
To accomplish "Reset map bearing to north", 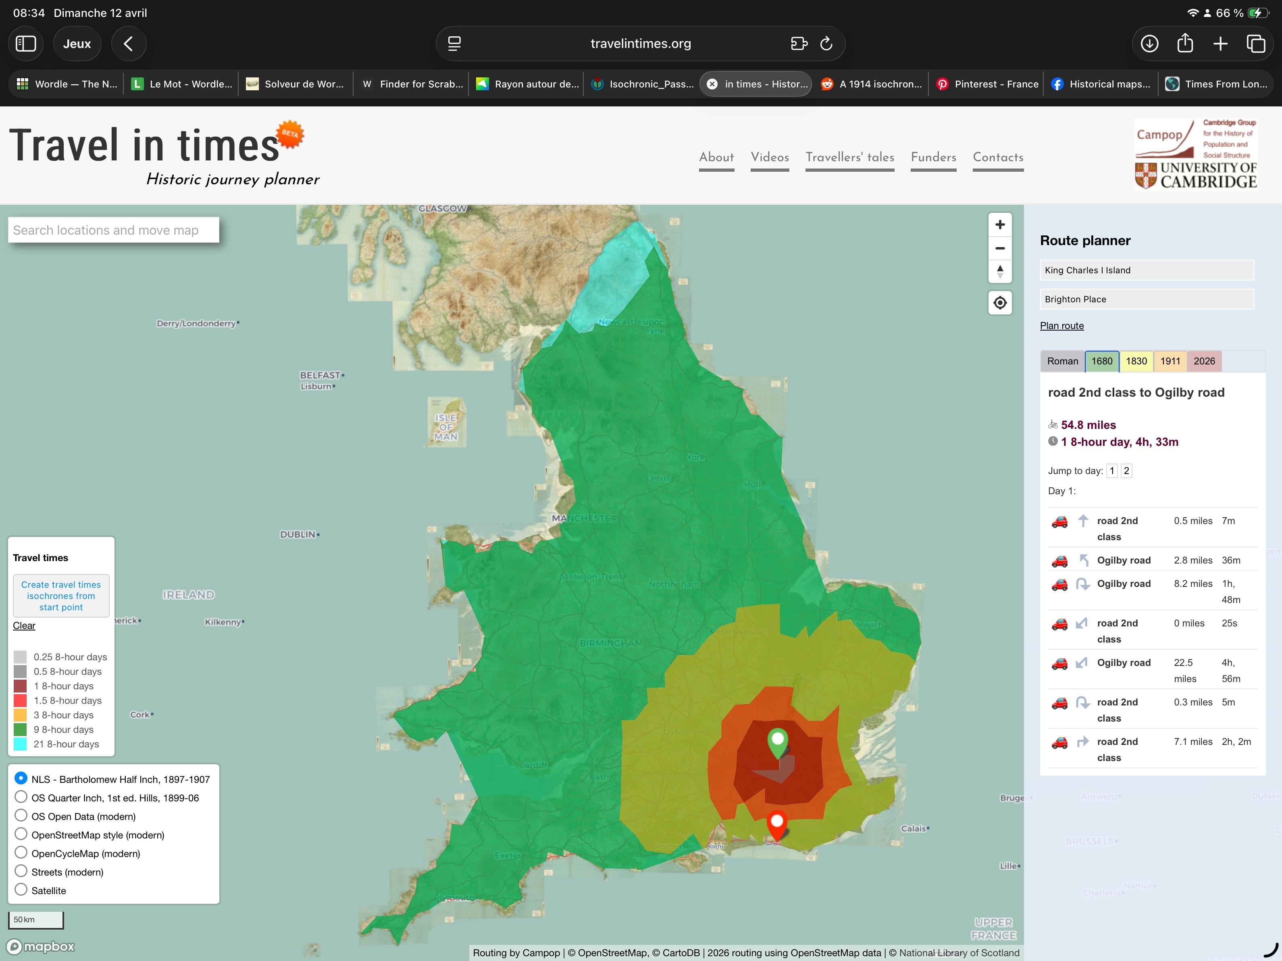I will coord(1000,271).
